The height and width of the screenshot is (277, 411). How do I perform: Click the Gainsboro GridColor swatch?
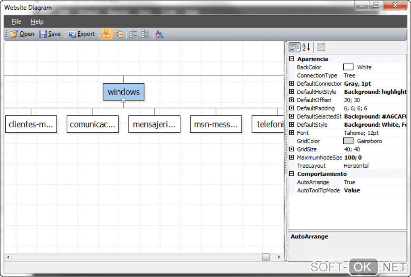(348, 141)
